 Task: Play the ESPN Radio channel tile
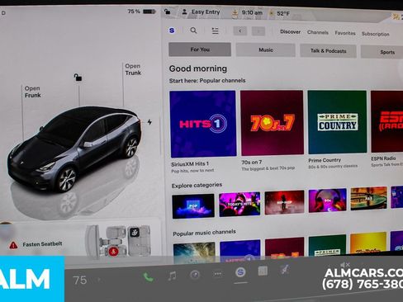tap(387, 121)
